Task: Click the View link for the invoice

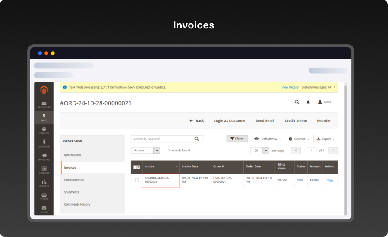Action: click(330, 180)
